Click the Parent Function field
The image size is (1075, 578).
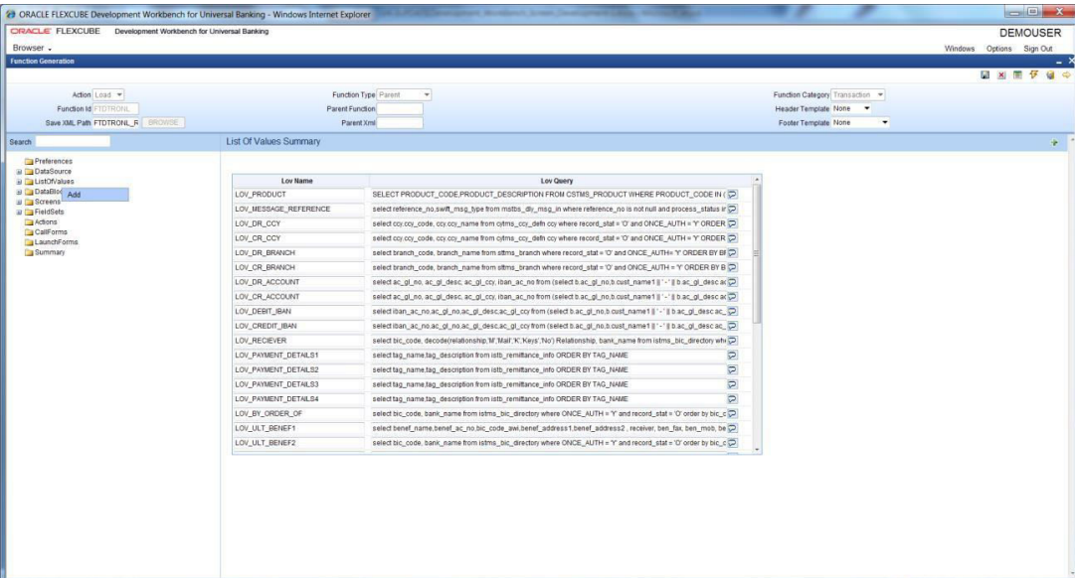(400, 109)
